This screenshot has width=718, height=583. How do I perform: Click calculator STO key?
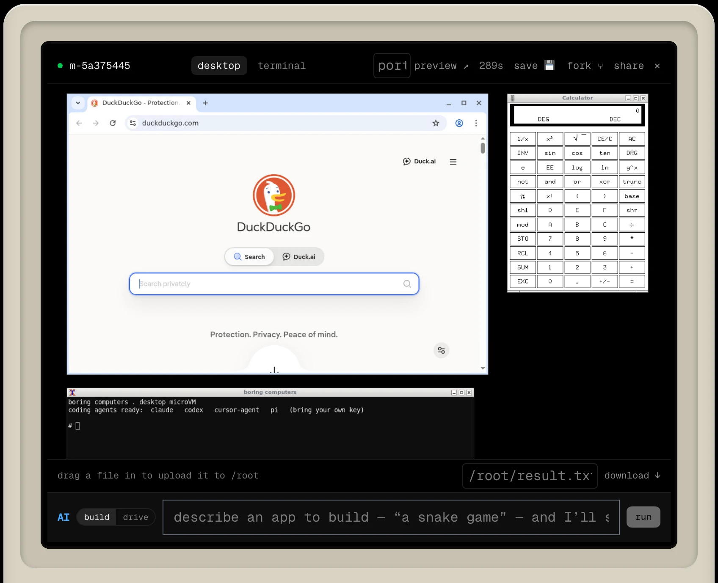pyautogui.click(x=523, y=239)
